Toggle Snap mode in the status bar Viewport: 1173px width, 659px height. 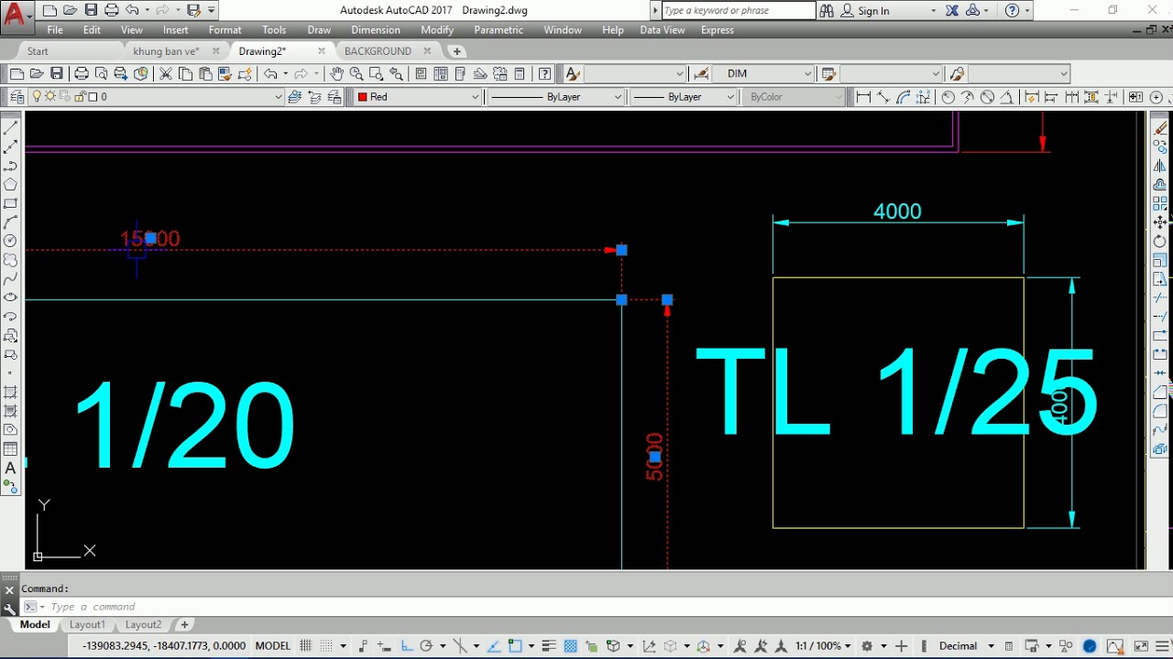tap(326, 646)
